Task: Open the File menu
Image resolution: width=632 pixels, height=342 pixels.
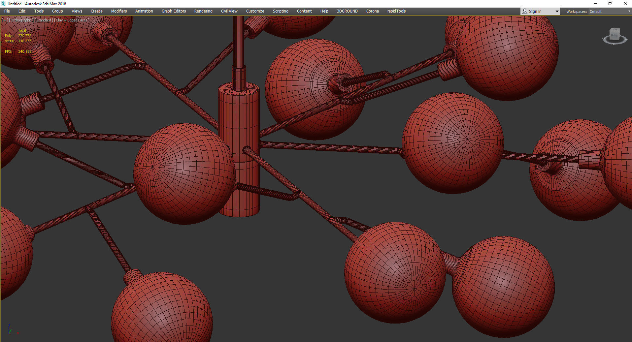Action: pos(7,11)
